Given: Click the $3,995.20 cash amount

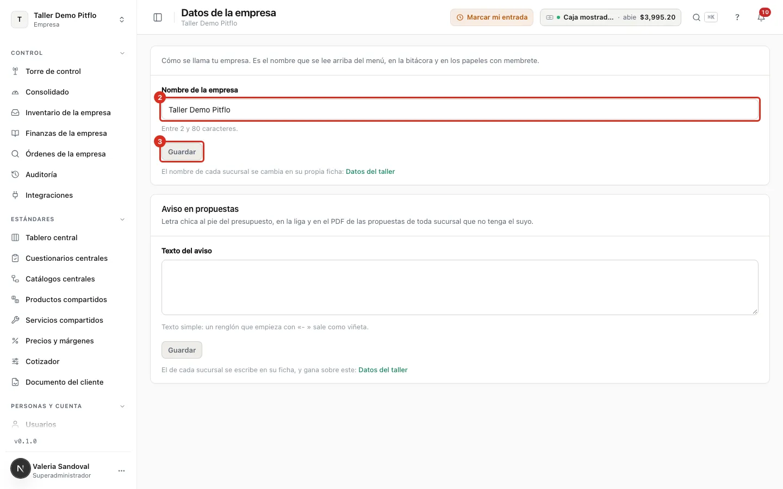Looking at the screenshot, I should 658,17.
